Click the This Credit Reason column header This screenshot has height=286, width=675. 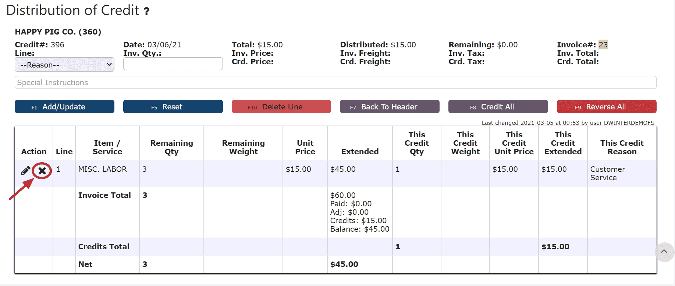point(622,147)
